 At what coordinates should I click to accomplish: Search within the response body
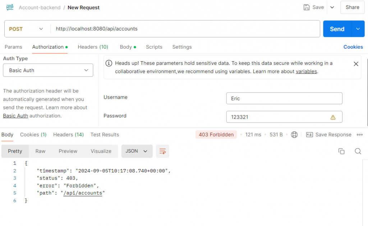358,151
